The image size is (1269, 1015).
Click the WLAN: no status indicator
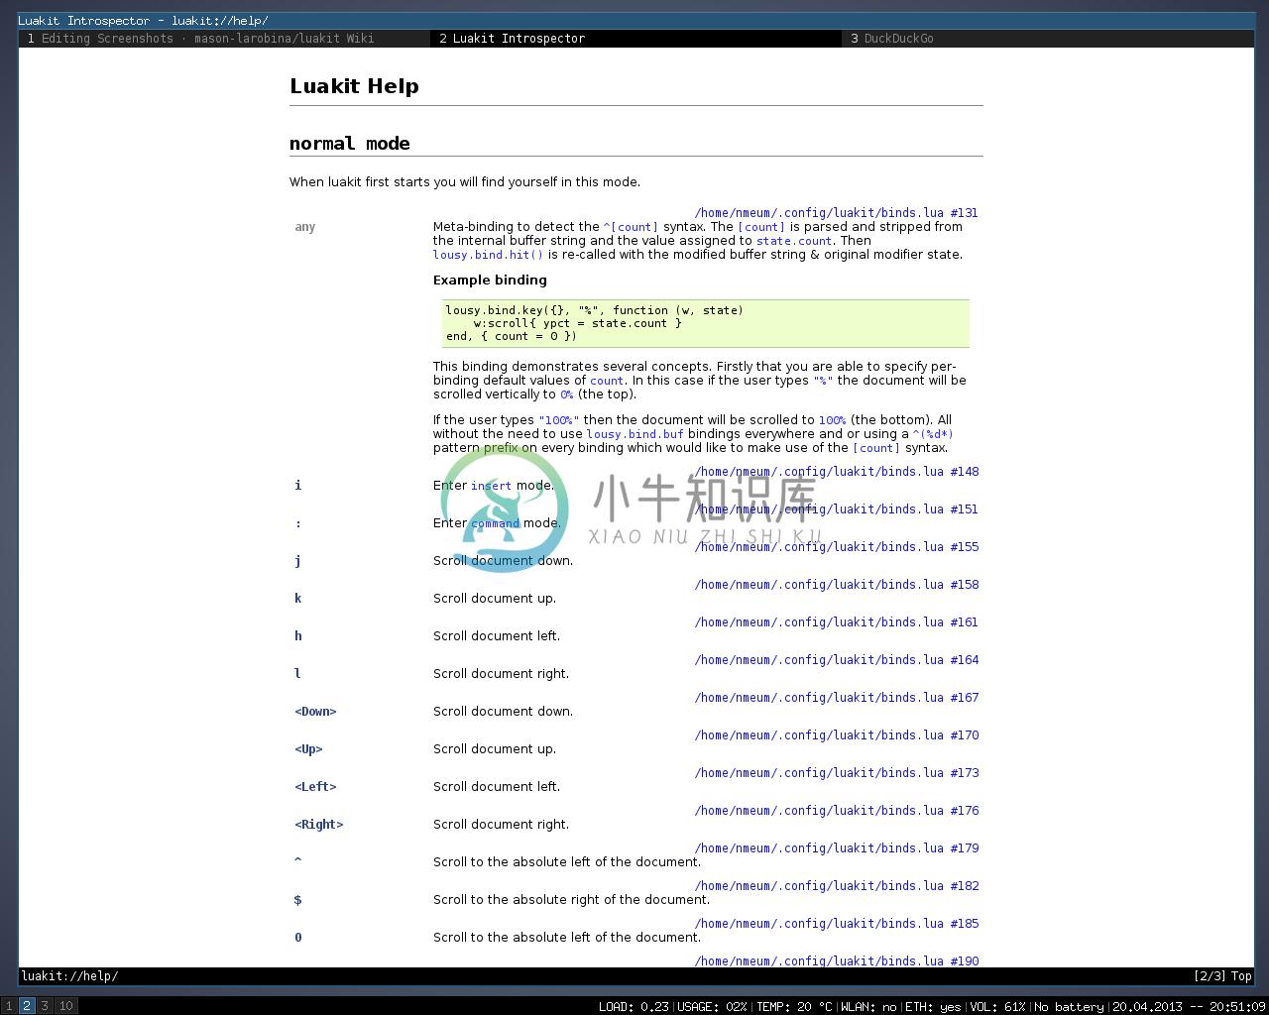[868, 1007]
